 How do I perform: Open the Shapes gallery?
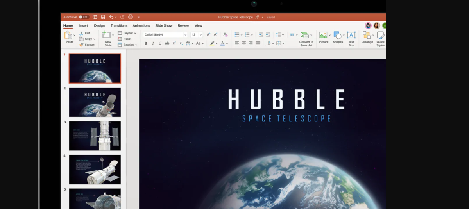[x=338, y=38]
